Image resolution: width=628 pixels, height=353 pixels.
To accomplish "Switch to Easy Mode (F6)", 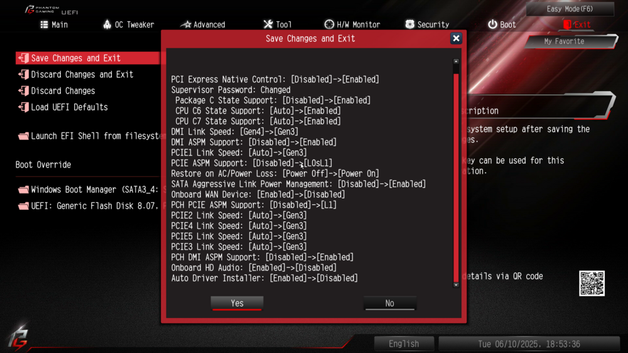I will (x=570, y=9).
